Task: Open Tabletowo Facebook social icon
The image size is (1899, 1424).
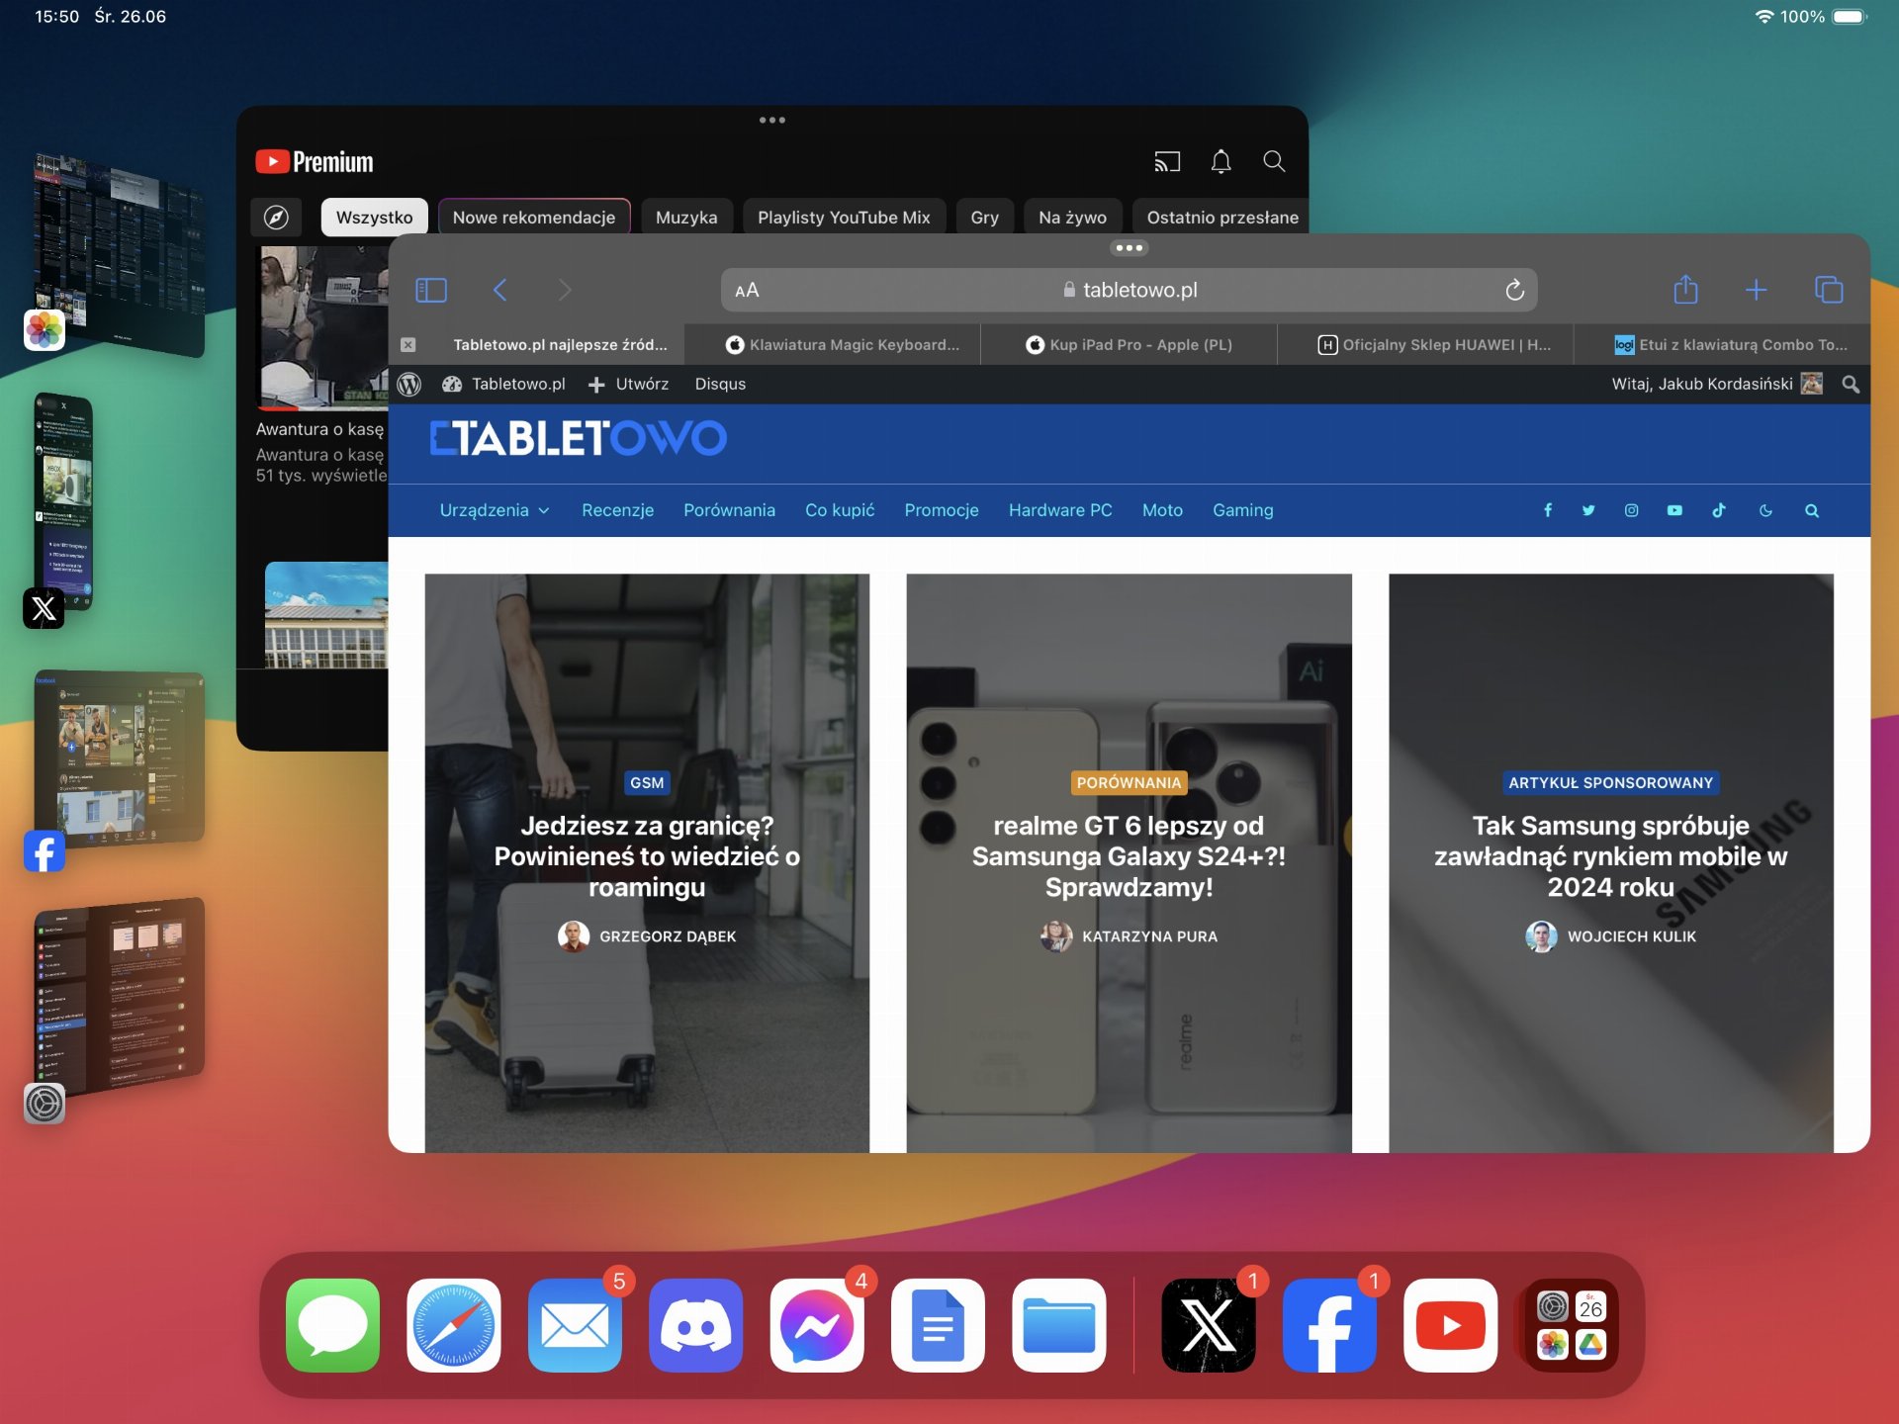Action: coord(1548,510)
